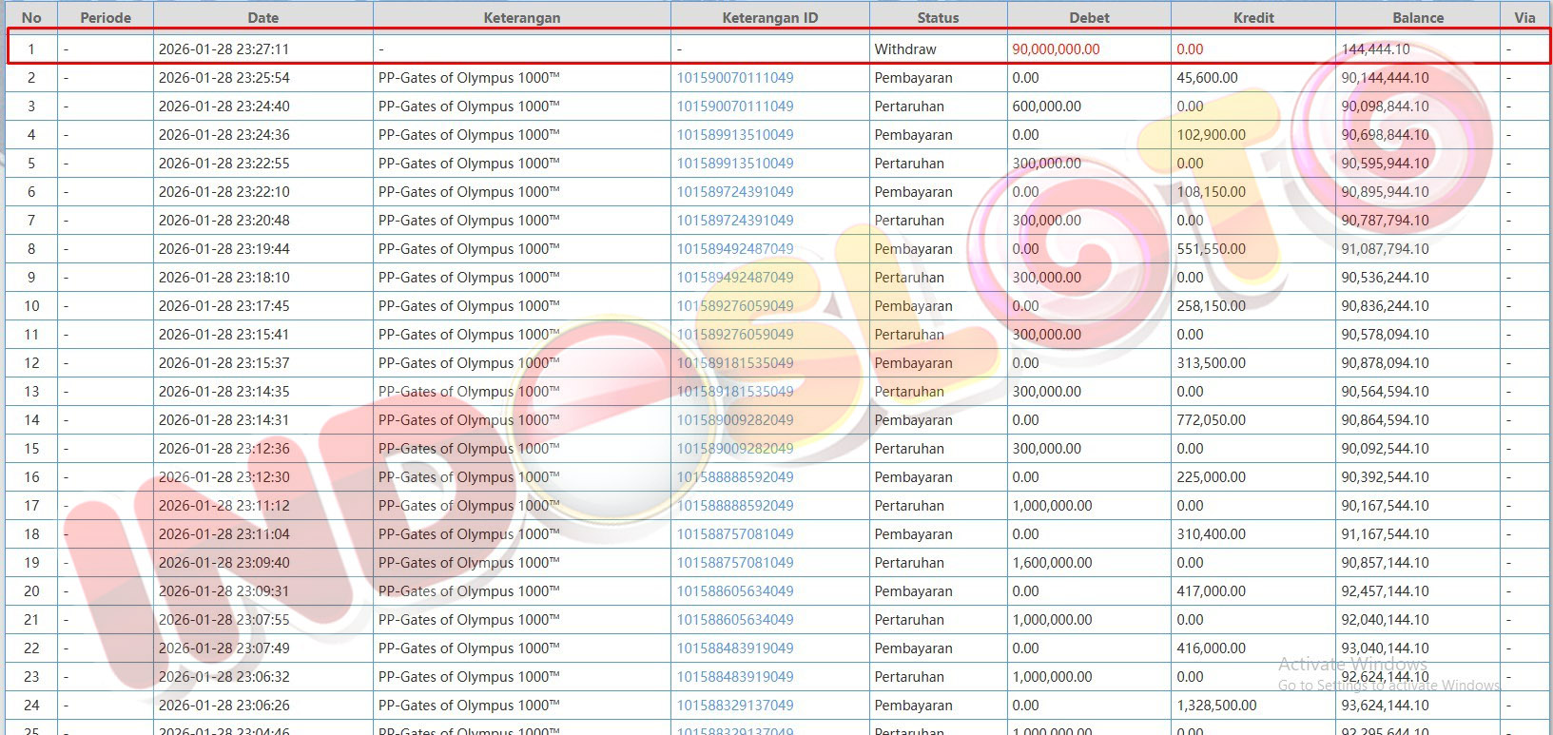This screenshot has height=735, width=1553.
Task: Open Keterangan ID link in row 3
Action: (735, 106)
